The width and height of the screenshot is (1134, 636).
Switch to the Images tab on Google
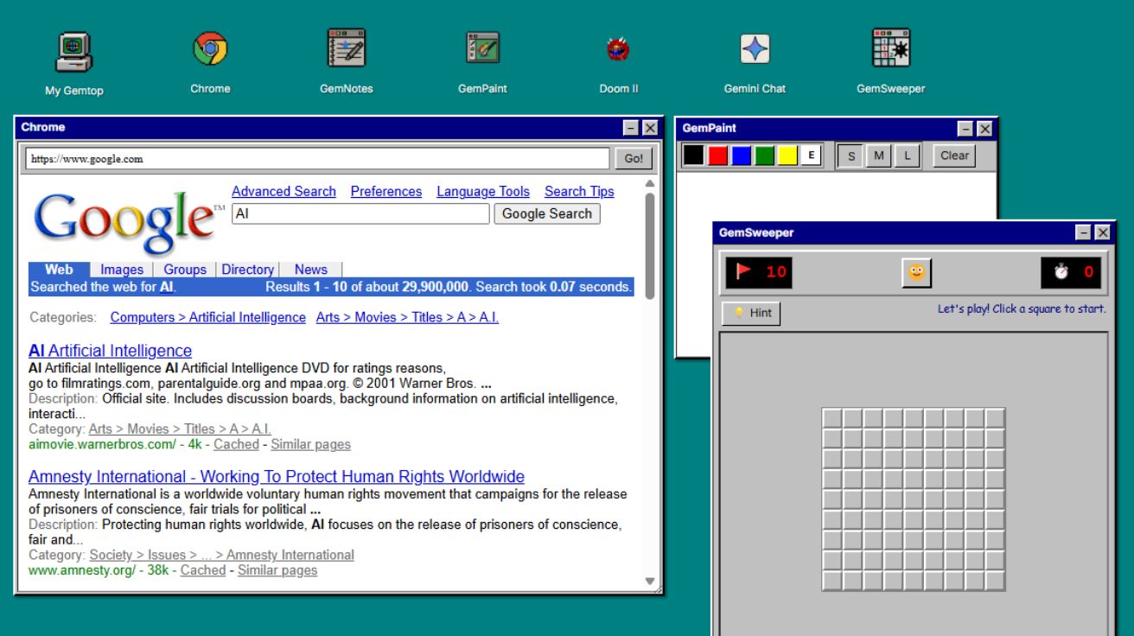click(122, 270)
